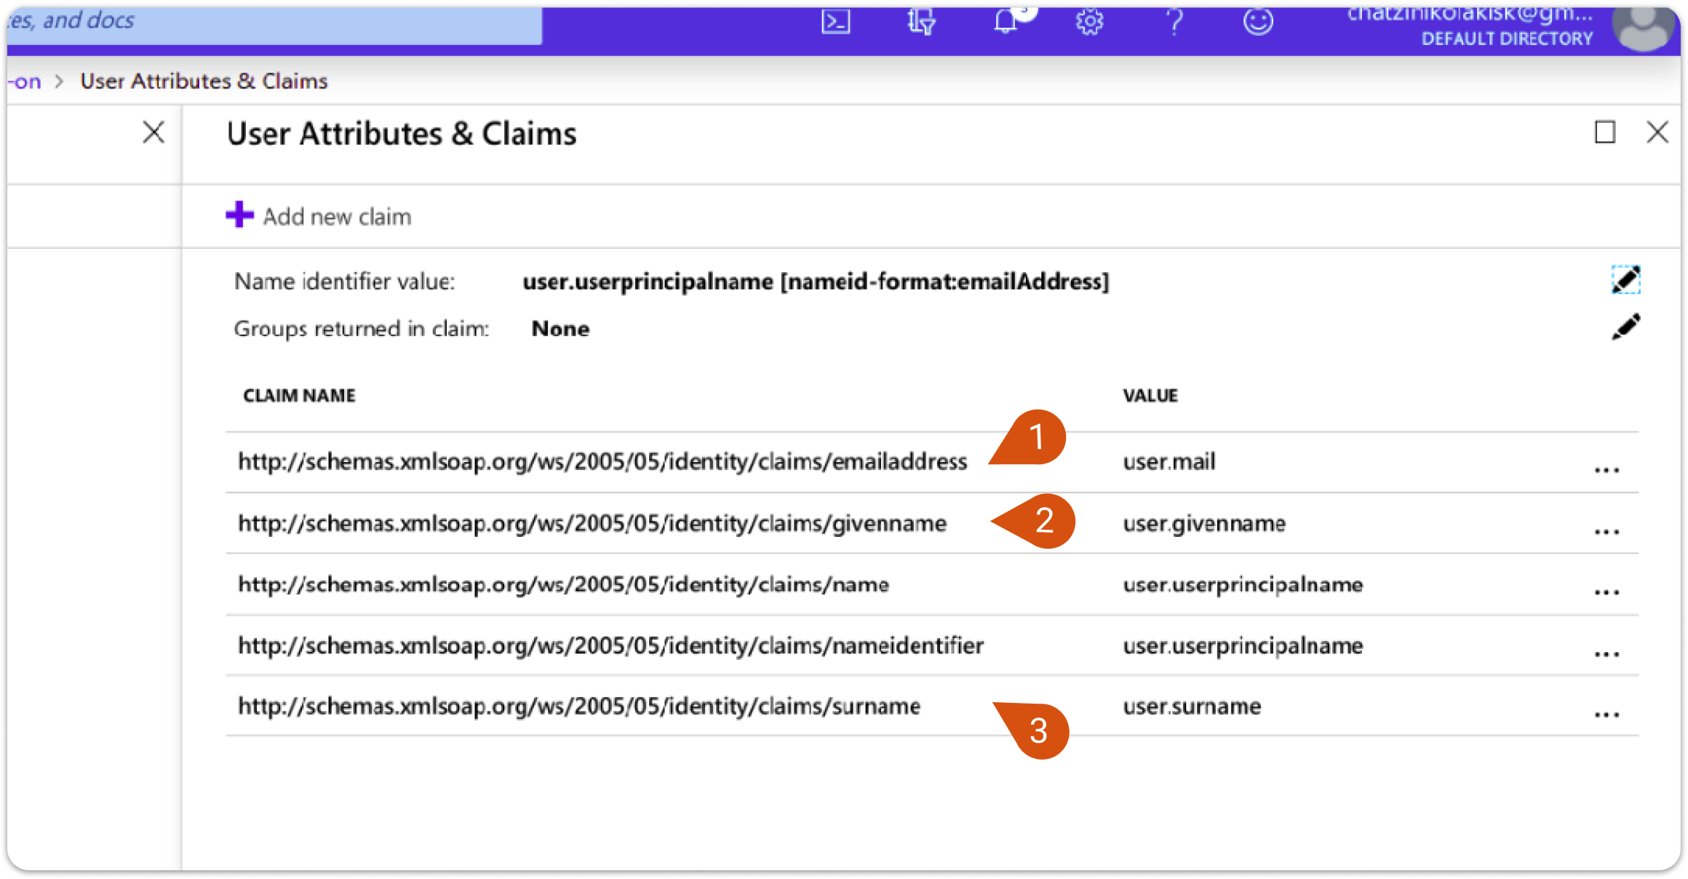Open the Cloud Shell terminal icon

pyautogui.click(x=835, y=22)
